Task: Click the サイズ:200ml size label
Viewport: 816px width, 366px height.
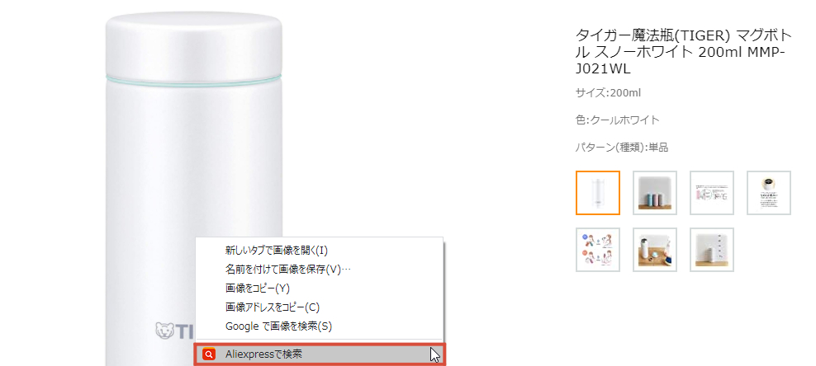Action: click(609, 92)
